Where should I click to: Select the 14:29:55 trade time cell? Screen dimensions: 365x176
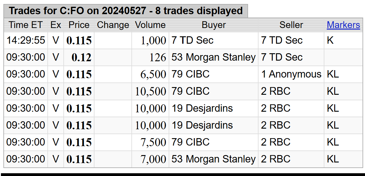pos(26,40)
